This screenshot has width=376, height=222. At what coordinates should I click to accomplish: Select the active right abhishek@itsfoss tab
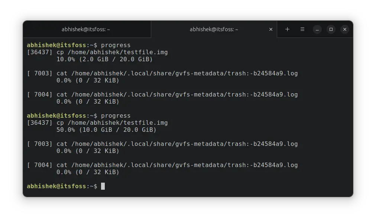tap(214, 29)
